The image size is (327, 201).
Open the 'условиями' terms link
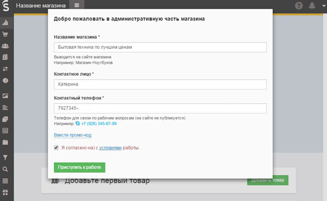[x=111, y=148]
